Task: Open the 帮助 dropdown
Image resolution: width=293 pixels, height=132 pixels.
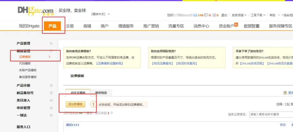Action: 274,15
